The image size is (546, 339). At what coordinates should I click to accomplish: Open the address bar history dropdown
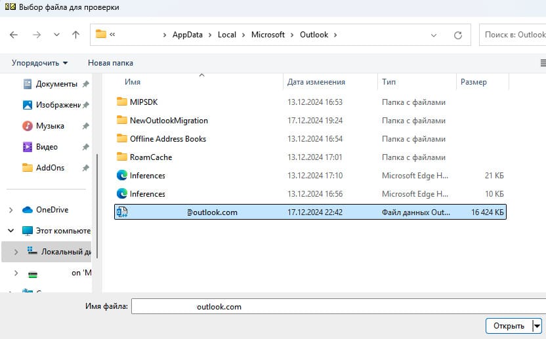(x=434, y=35)
